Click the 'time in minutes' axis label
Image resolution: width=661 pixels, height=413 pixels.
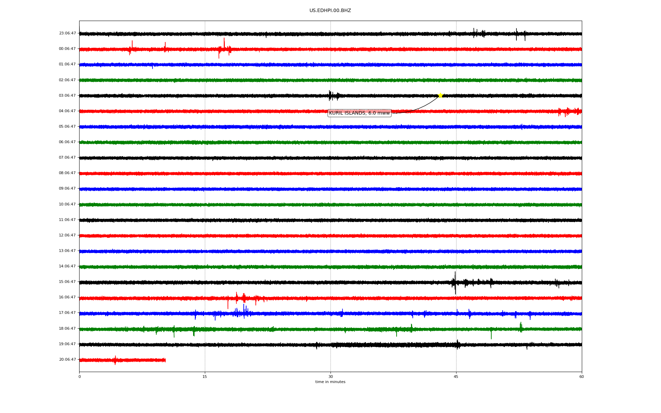click(x=330, y=382)
